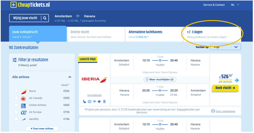Click the Air Canada €555 price

[66, 98]
